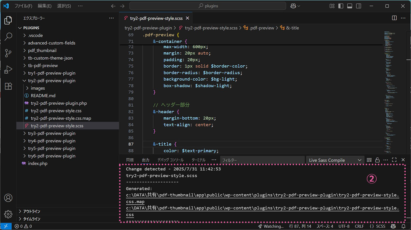This screenshot has width=411, height=230.
Task: Click the navigate forward arrow
Action: tap(122, 6)
